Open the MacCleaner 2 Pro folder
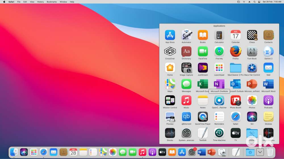Viewport: 284px width, 159px height. [x=235, y=68]
